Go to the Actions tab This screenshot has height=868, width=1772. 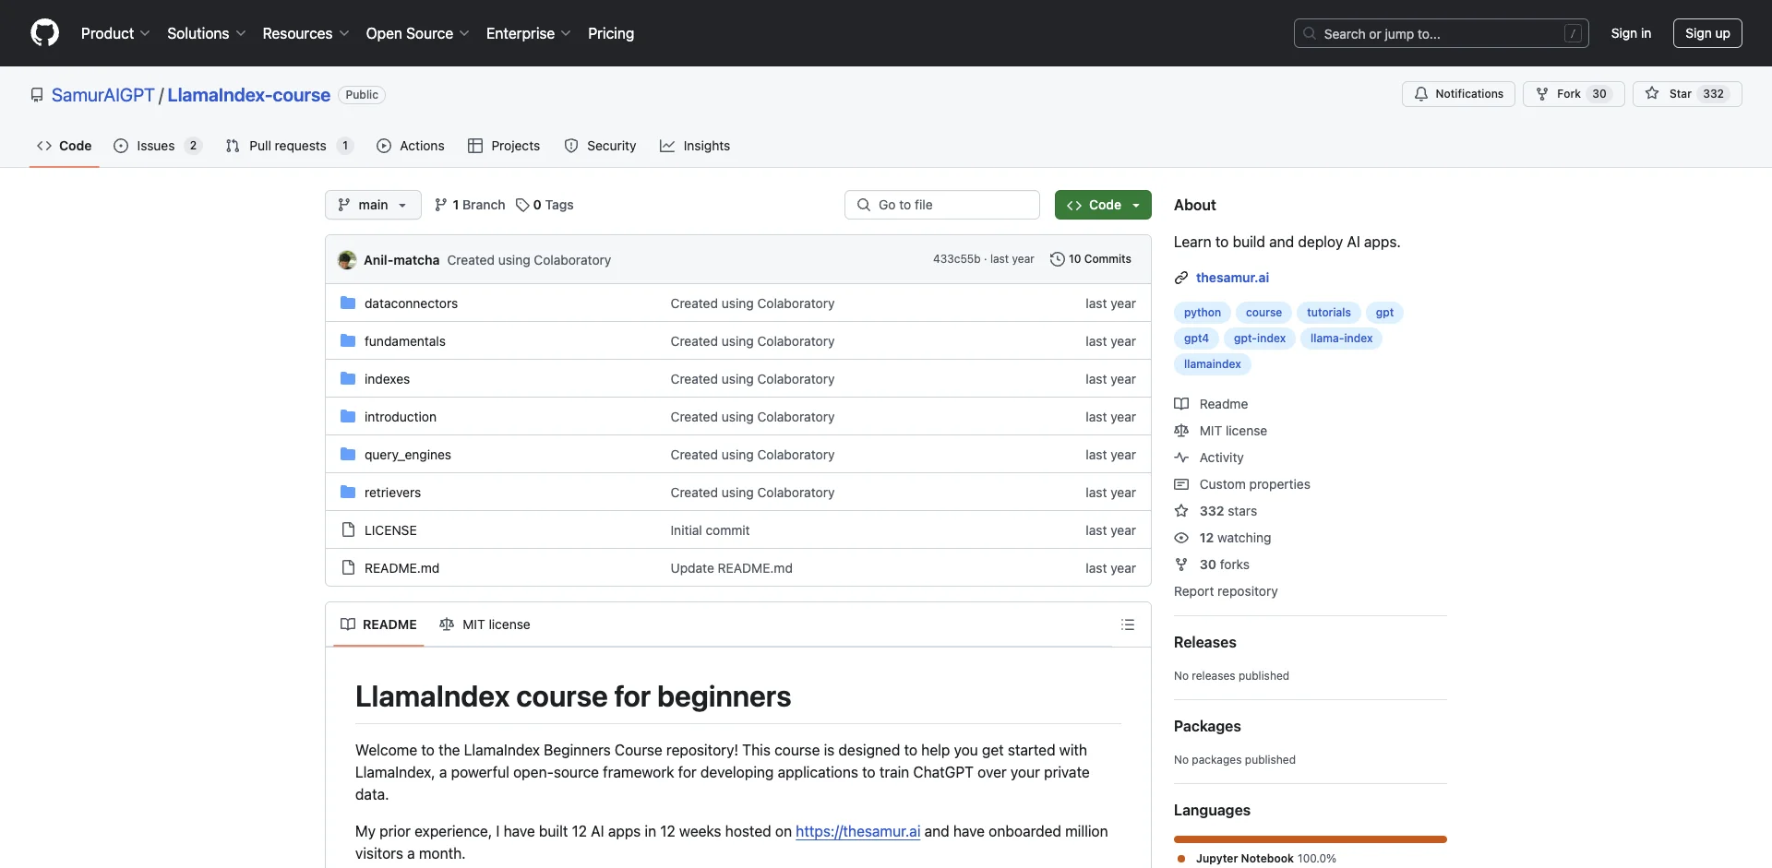click(411, 146)
